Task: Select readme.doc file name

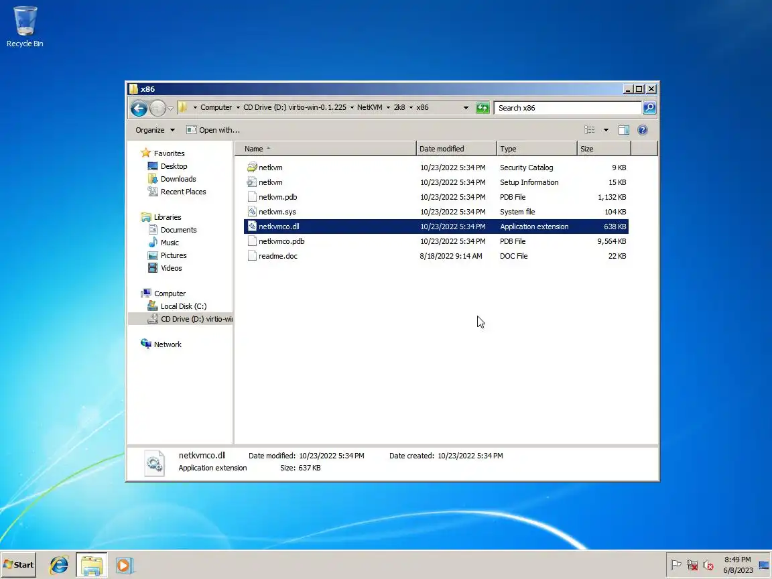Action: coord(278,256)
